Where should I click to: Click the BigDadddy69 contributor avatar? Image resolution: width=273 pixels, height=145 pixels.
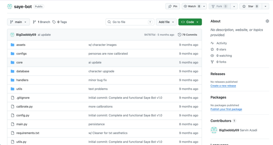[x=214, y=130]
